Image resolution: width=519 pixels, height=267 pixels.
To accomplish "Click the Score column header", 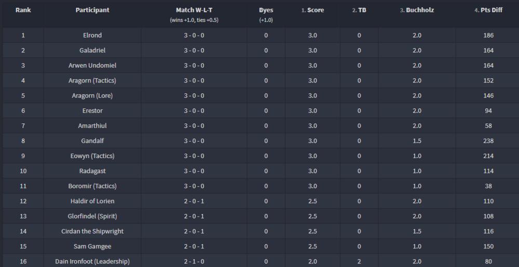I will click(312, 10).
